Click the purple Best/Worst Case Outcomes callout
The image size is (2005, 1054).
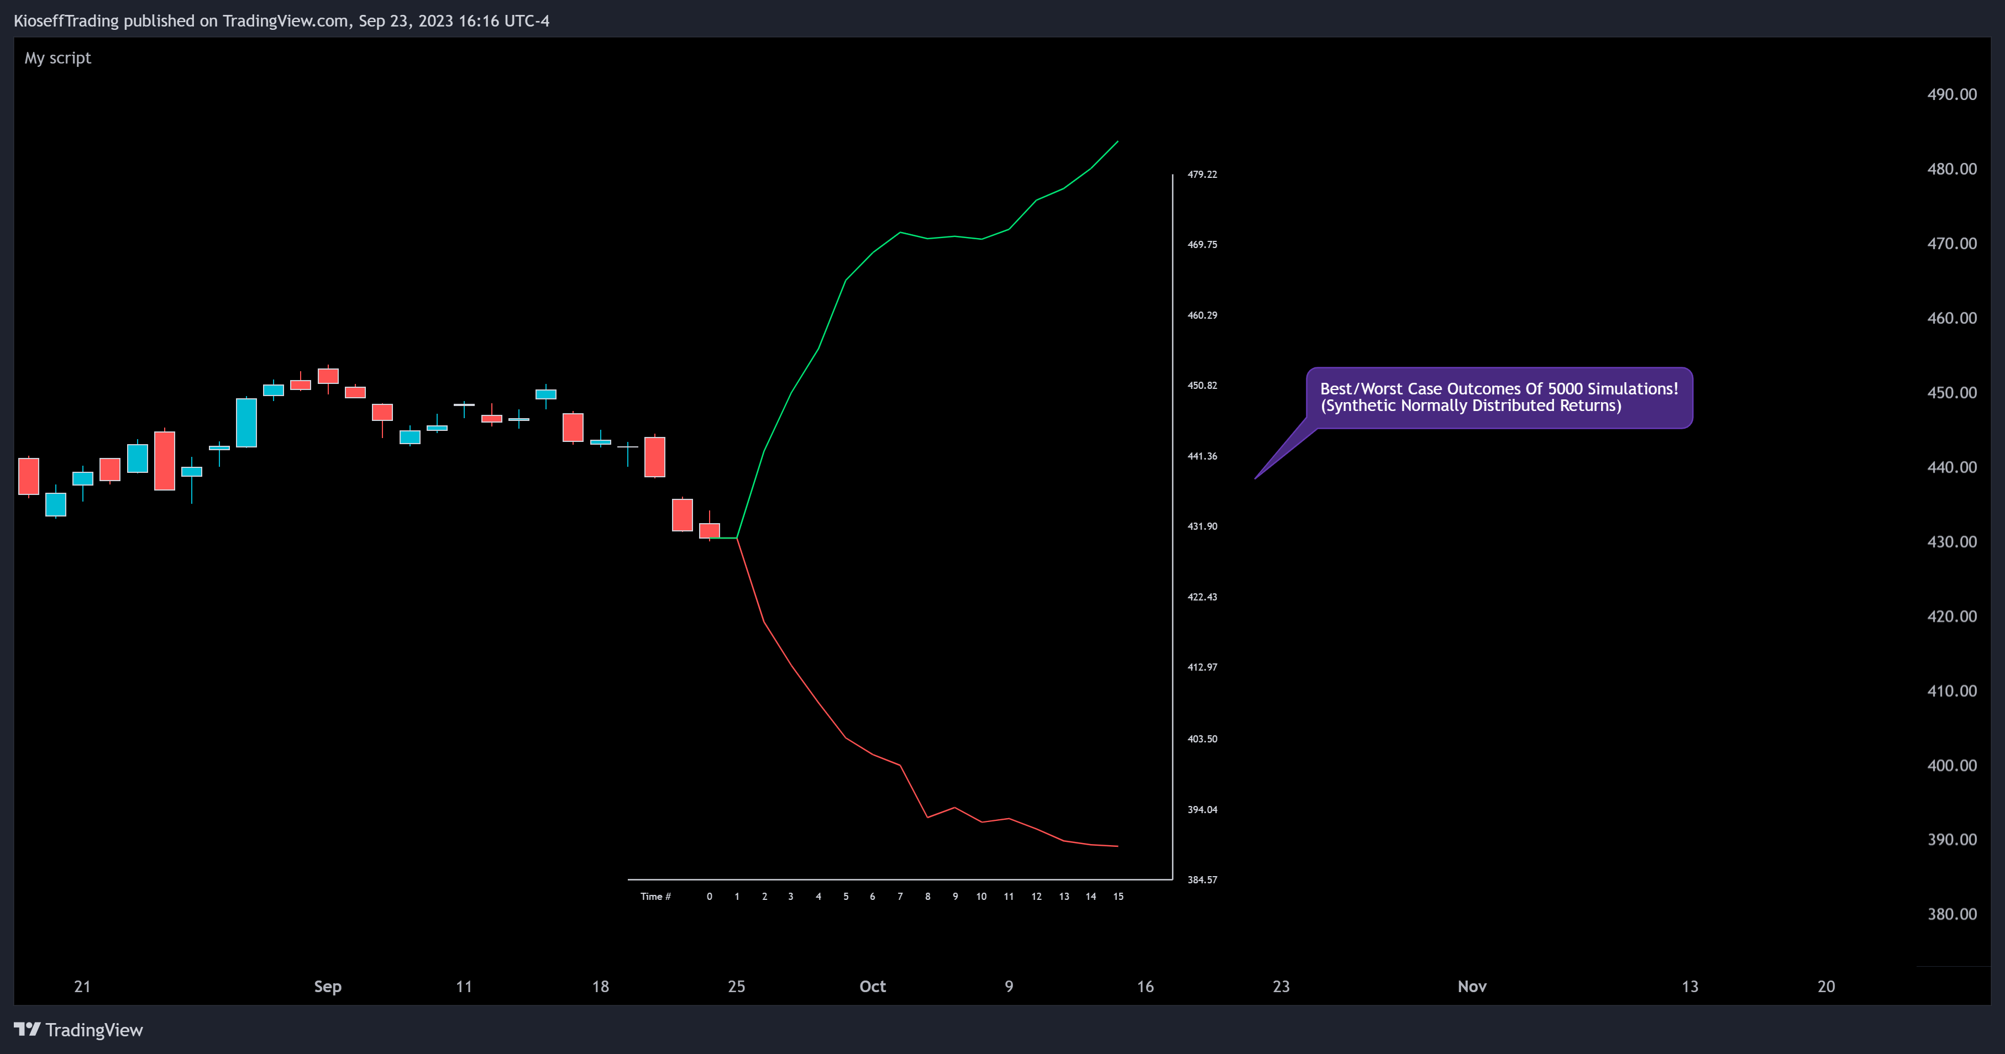tap(1499, 398)
